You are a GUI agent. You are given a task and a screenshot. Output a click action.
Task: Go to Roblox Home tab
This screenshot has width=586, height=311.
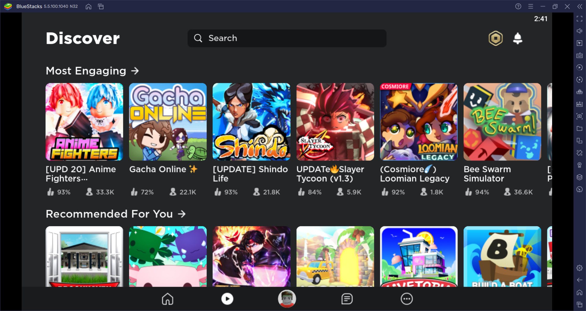click(168, 299)
